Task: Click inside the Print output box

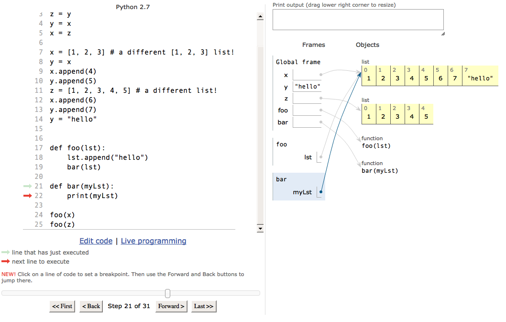Action: click(358, 20)
